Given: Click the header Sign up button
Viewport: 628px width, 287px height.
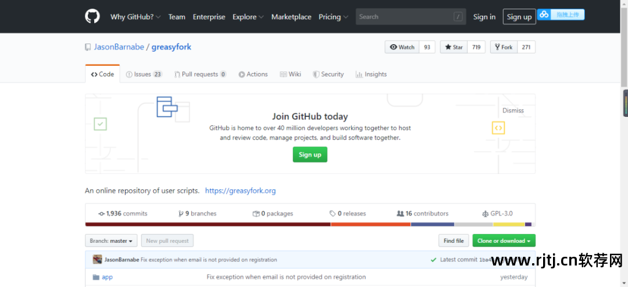Looking at the screenshot, I should 519,17.
